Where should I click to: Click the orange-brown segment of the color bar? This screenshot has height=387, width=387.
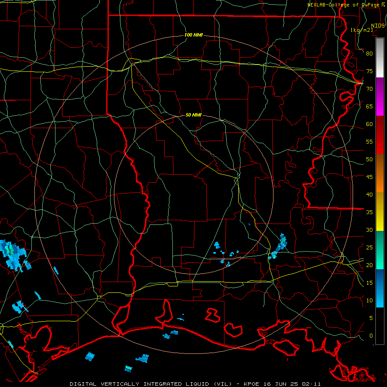click(380, 173)
